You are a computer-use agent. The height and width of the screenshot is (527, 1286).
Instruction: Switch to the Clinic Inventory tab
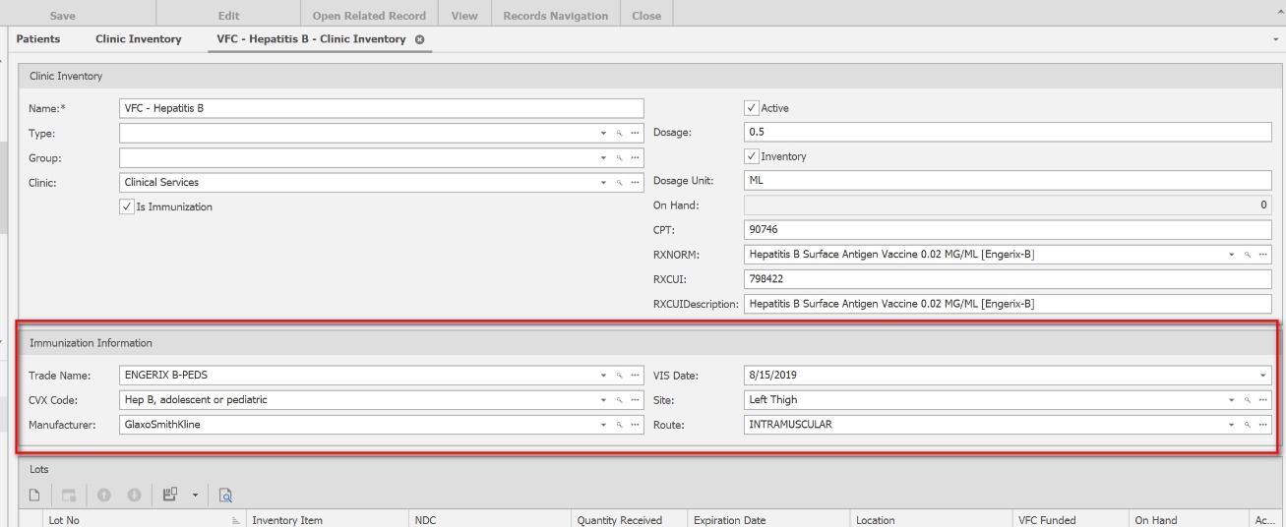coord(138,39)
